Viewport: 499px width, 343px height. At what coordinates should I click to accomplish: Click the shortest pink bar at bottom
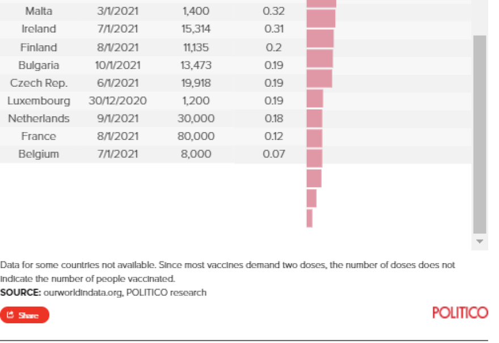click(x=310, y=218)
